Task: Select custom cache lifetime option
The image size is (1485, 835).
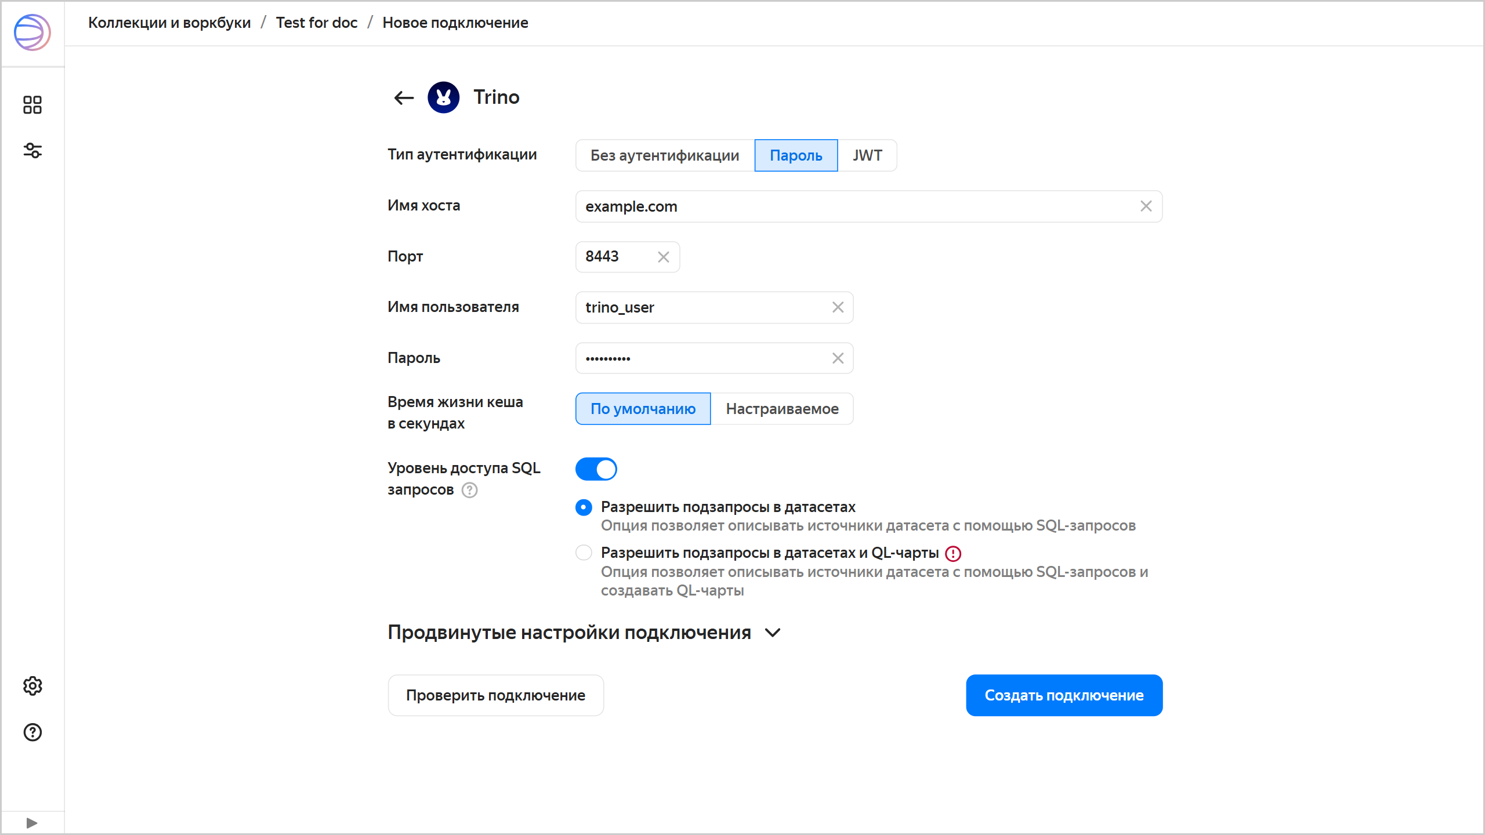Action: pos(782,409)
